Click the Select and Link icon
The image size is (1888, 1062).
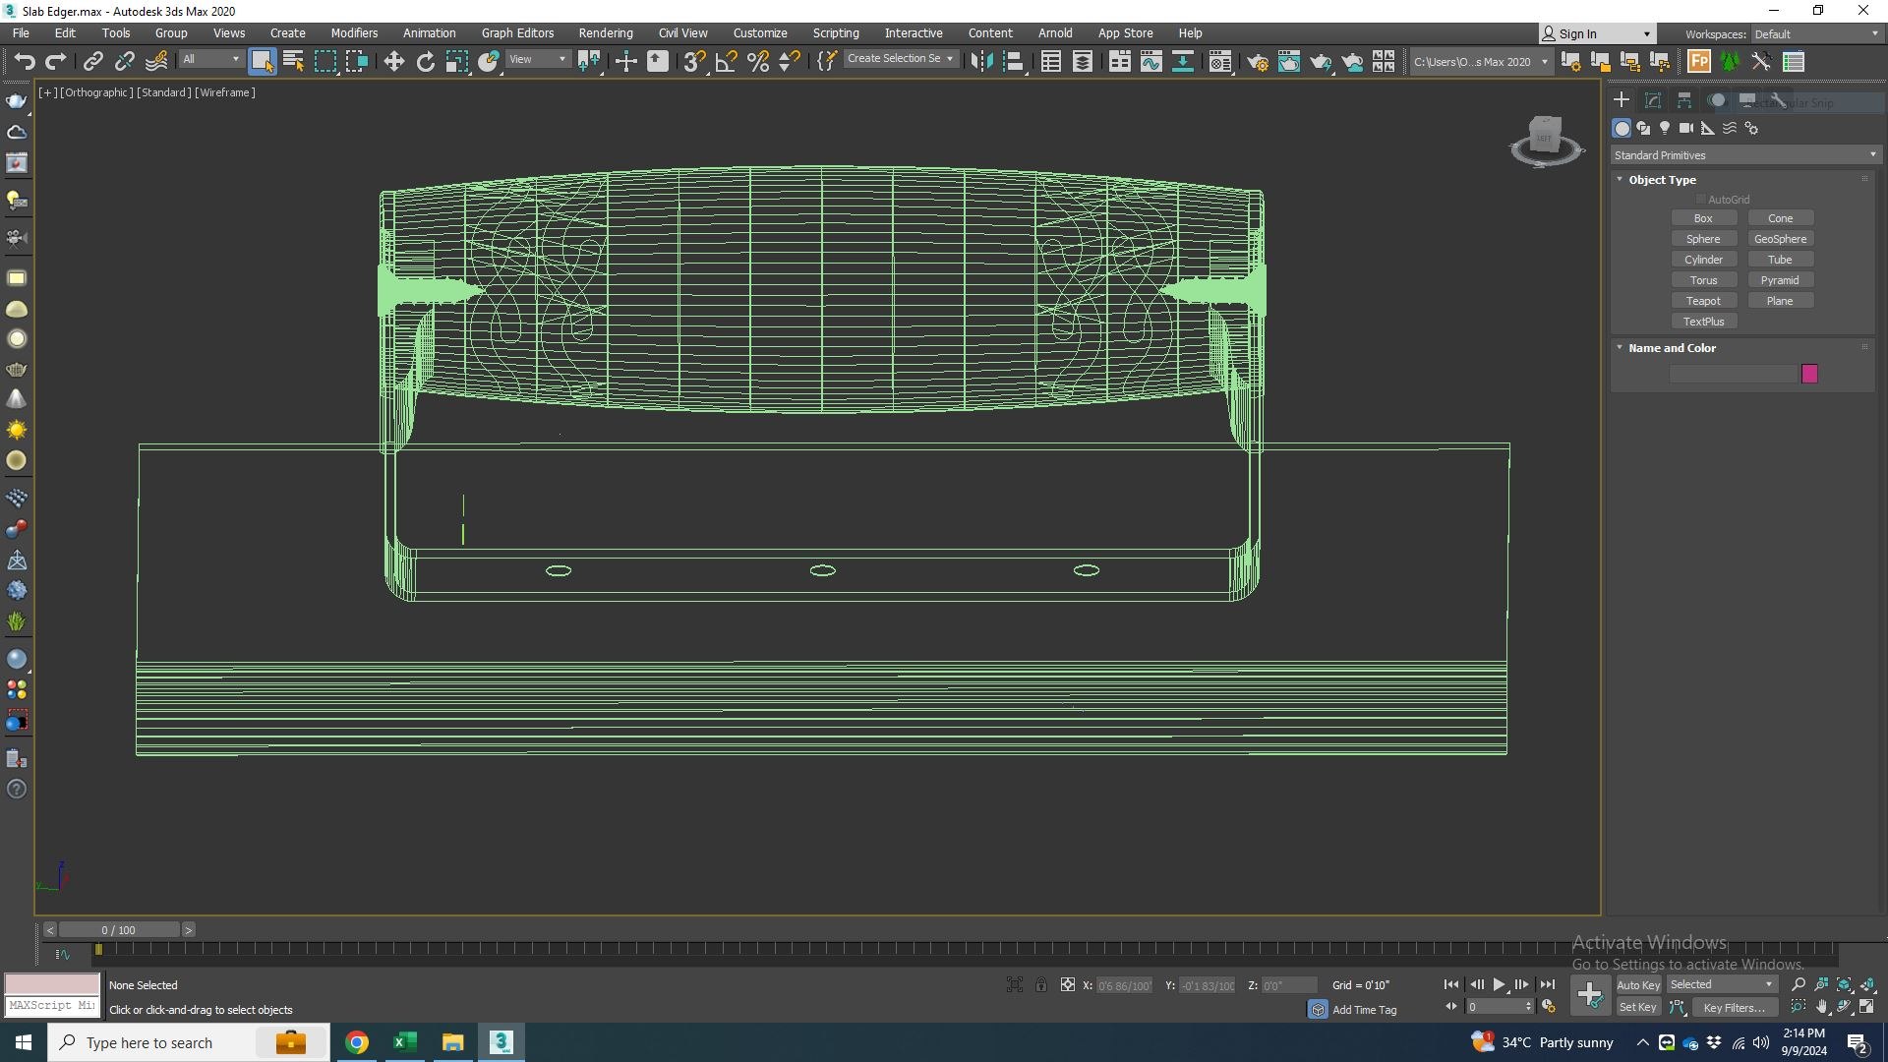pos(92,62)
